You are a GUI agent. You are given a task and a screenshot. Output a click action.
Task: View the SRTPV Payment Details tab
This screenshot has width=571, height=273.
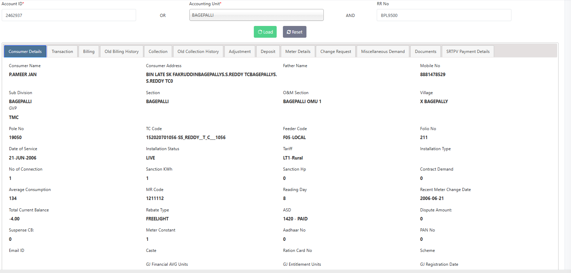[468, 52]
